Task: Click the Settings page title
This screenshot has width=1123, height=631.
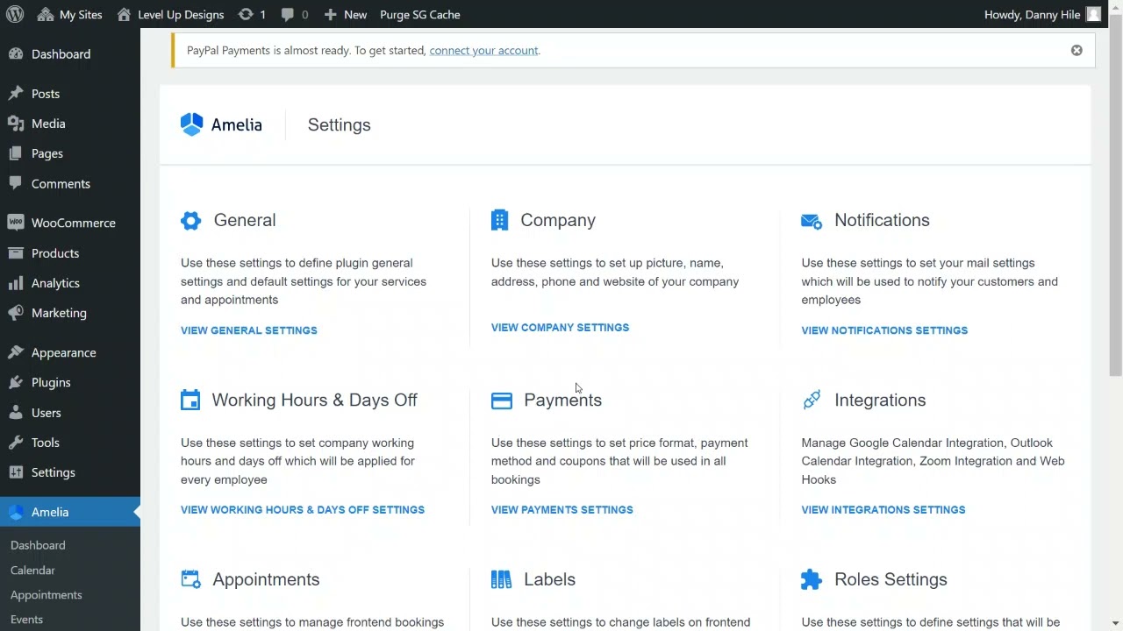Action: click(x=339, y=124)
